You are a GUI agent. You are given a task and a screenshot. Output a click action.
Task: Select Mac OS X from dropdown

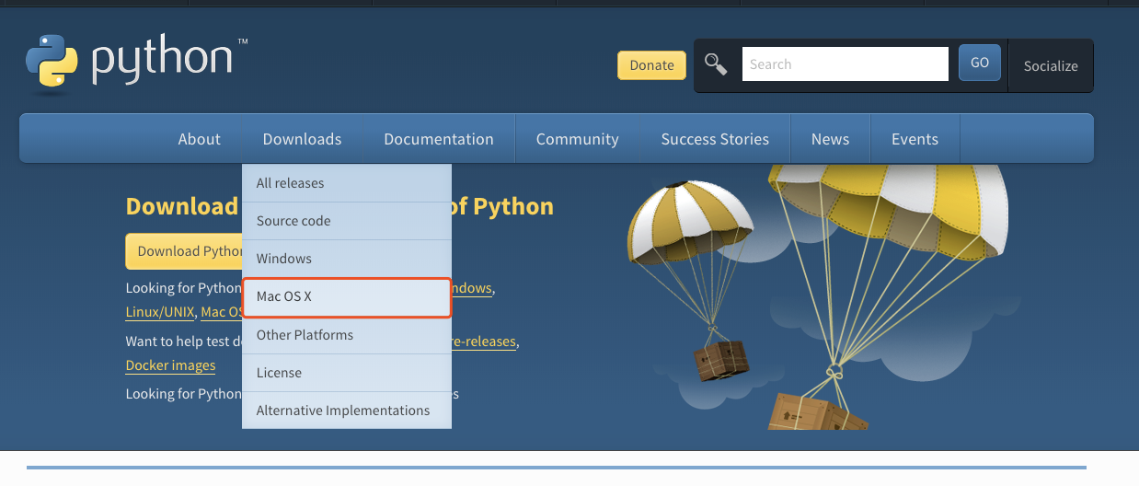pyautogui.click(x=347, y=297)
